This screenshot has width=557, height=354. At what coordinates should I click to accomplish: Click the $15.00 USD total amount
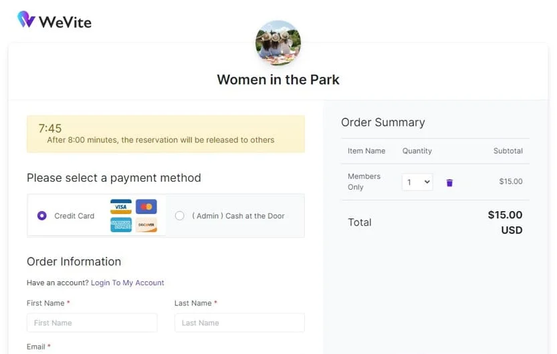(505, 222)
